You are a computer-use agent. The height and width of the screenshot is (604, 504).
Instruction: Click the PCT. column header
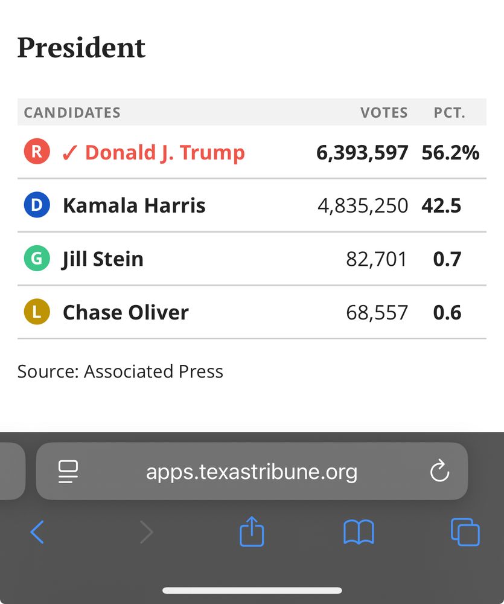449,112
